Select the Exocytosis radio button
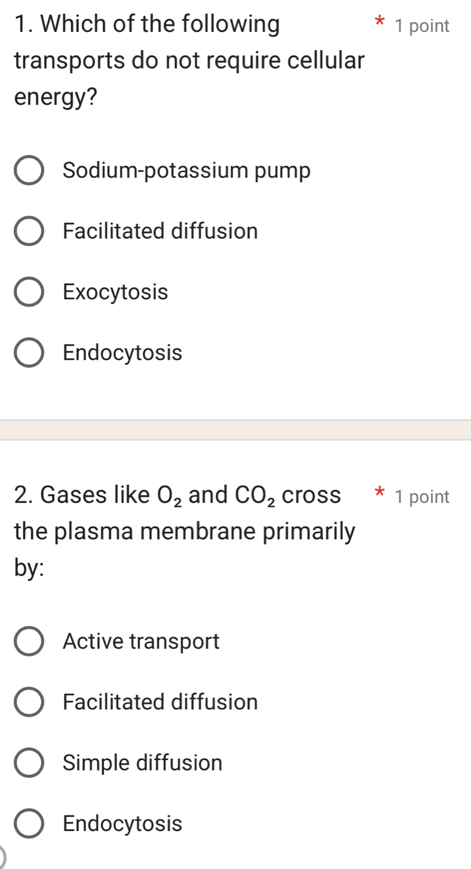The width and height of the screenshot is (471, 869). click(29, 293)
